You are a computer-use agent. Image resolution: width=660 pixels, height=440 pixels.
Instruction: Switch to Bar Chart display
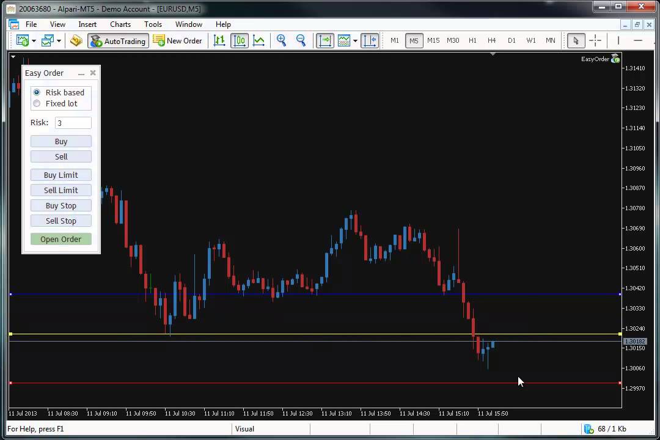click(x=219, y=41)
